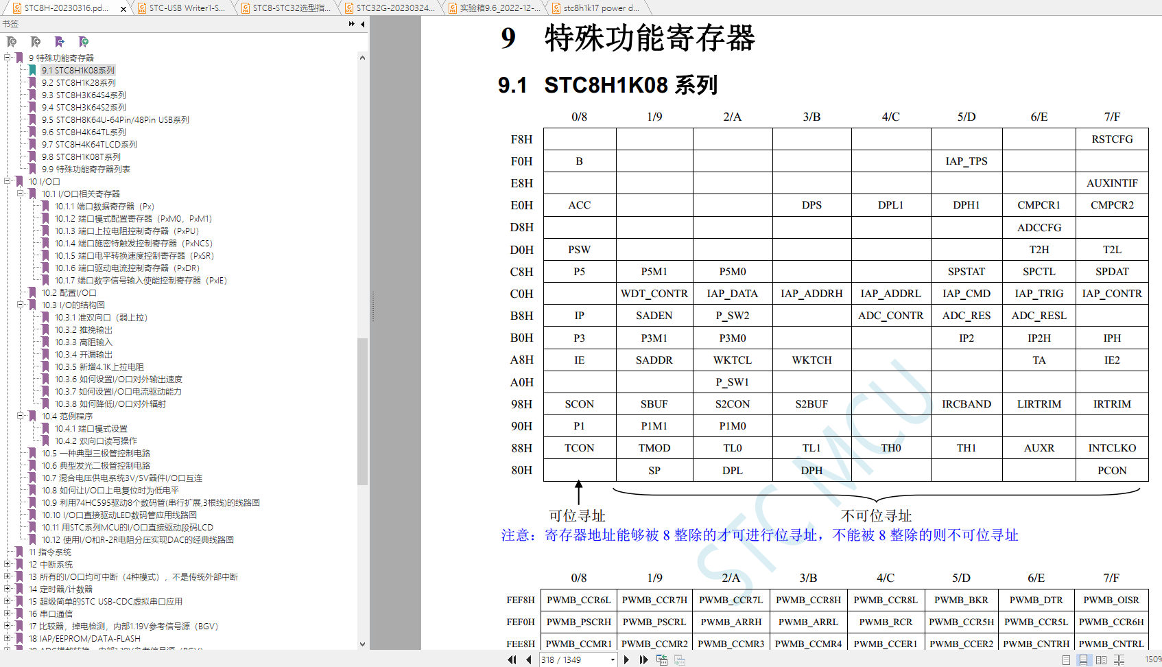The width and height of the screenshot is (1162, 667).
Task: Open bookmark 10.6 典型发光二极管控制电路
Action: click(x=96, y=465)
